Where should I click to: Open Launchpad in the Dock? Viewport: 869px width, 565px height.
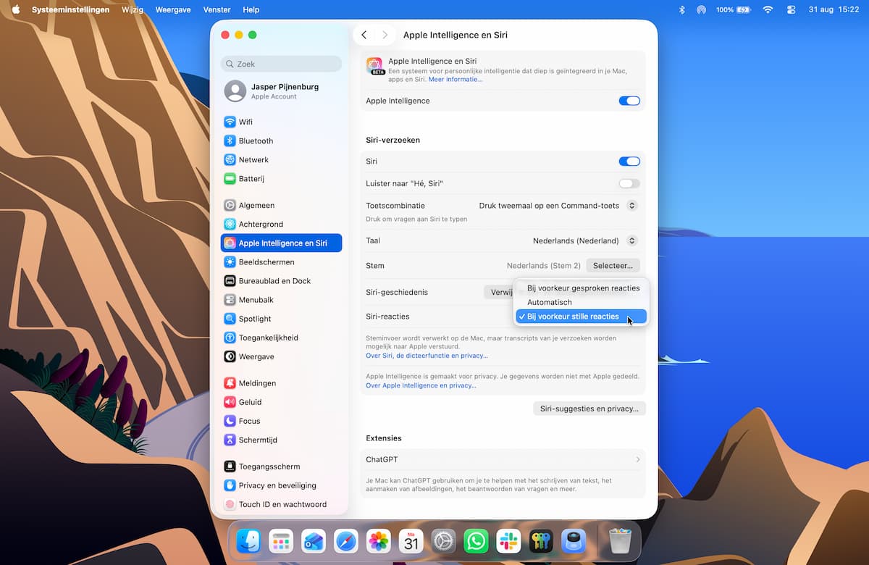(281, 540)
